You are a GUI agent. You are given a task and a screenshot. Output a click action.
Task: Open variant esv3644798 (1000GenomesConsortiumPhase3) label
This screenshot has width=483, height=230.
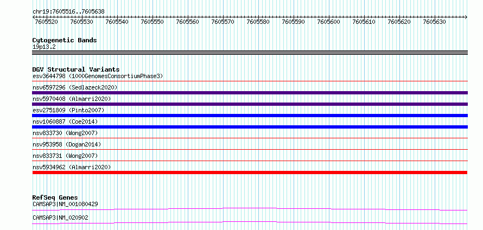[x=98, y=76]
